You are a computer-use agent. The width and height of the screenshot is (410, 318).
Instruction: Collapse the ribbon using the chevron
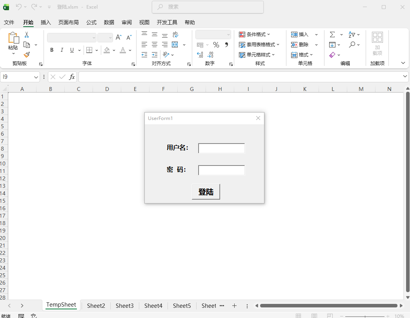(x=403, y=63)
